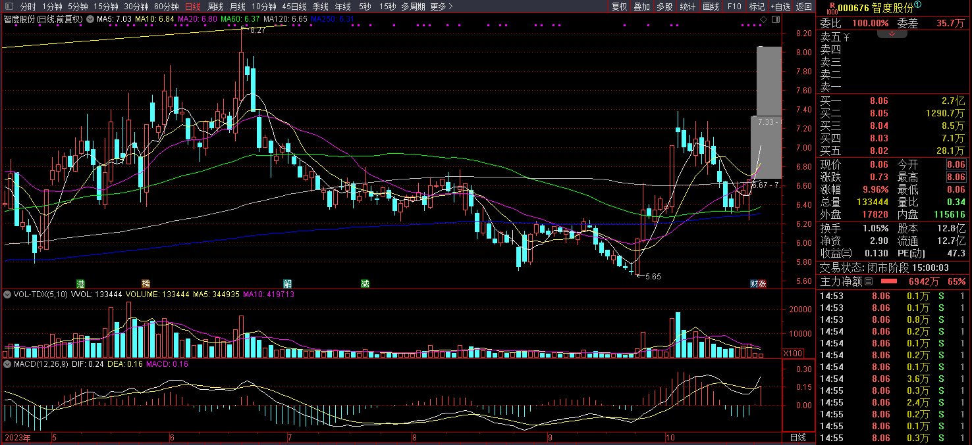
Task: Toggle the X100 volume scale label
Action: (x=792, y=354)
